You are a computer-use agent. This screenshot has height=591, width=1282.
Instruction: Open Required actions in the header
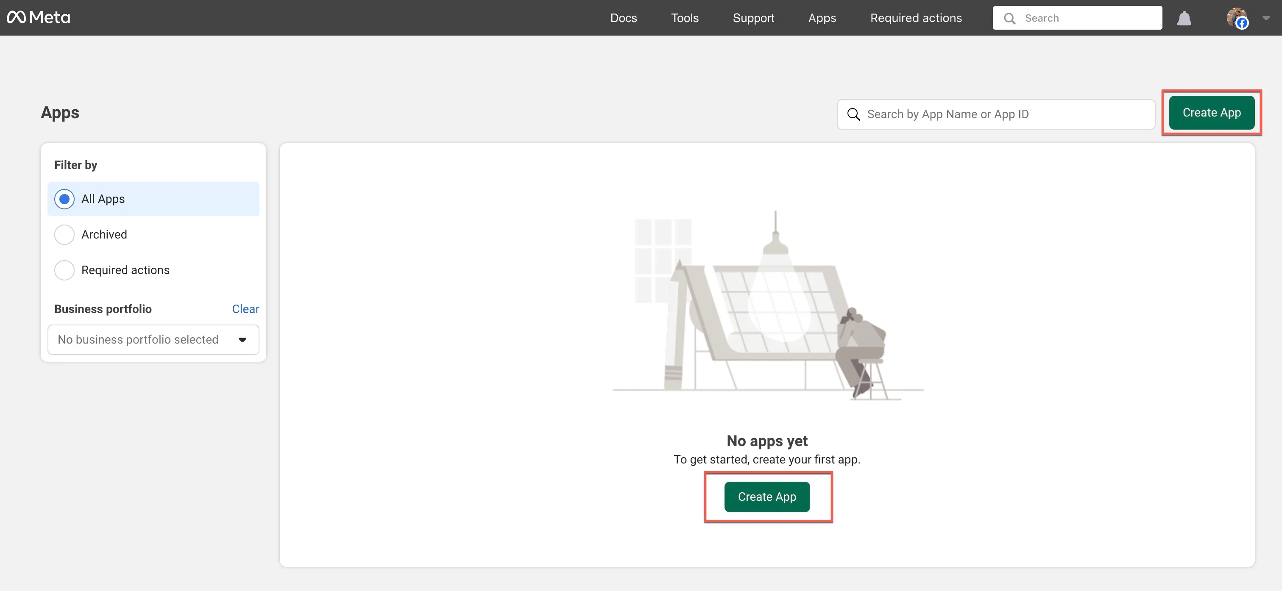click(x=916, y=18)
